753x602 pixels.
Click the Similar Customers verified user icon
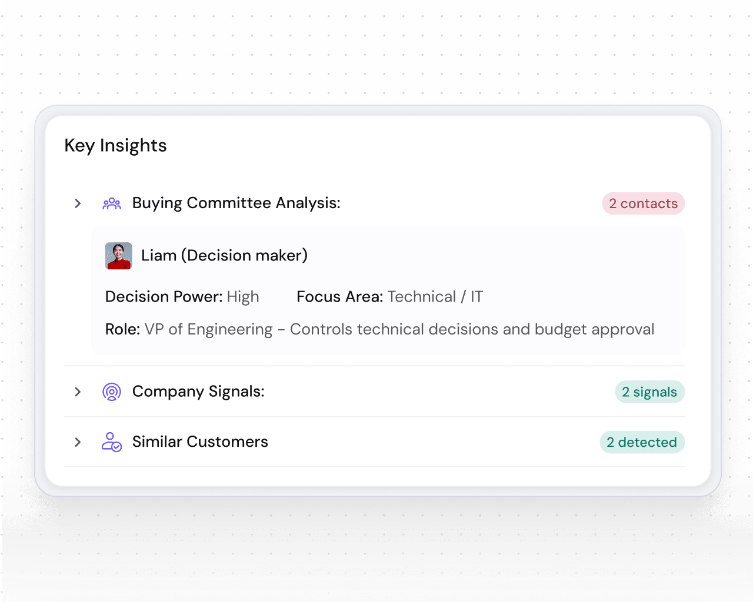click(112, 442)
